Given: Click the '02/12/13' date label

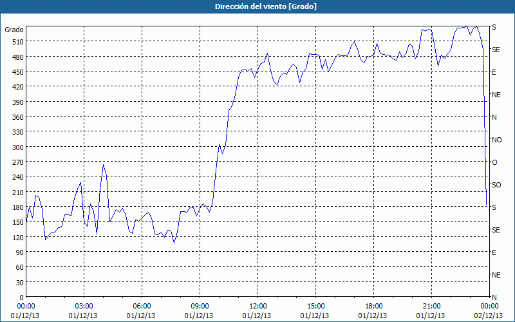Looking at the screenshot, I should (x=489, y=316).
